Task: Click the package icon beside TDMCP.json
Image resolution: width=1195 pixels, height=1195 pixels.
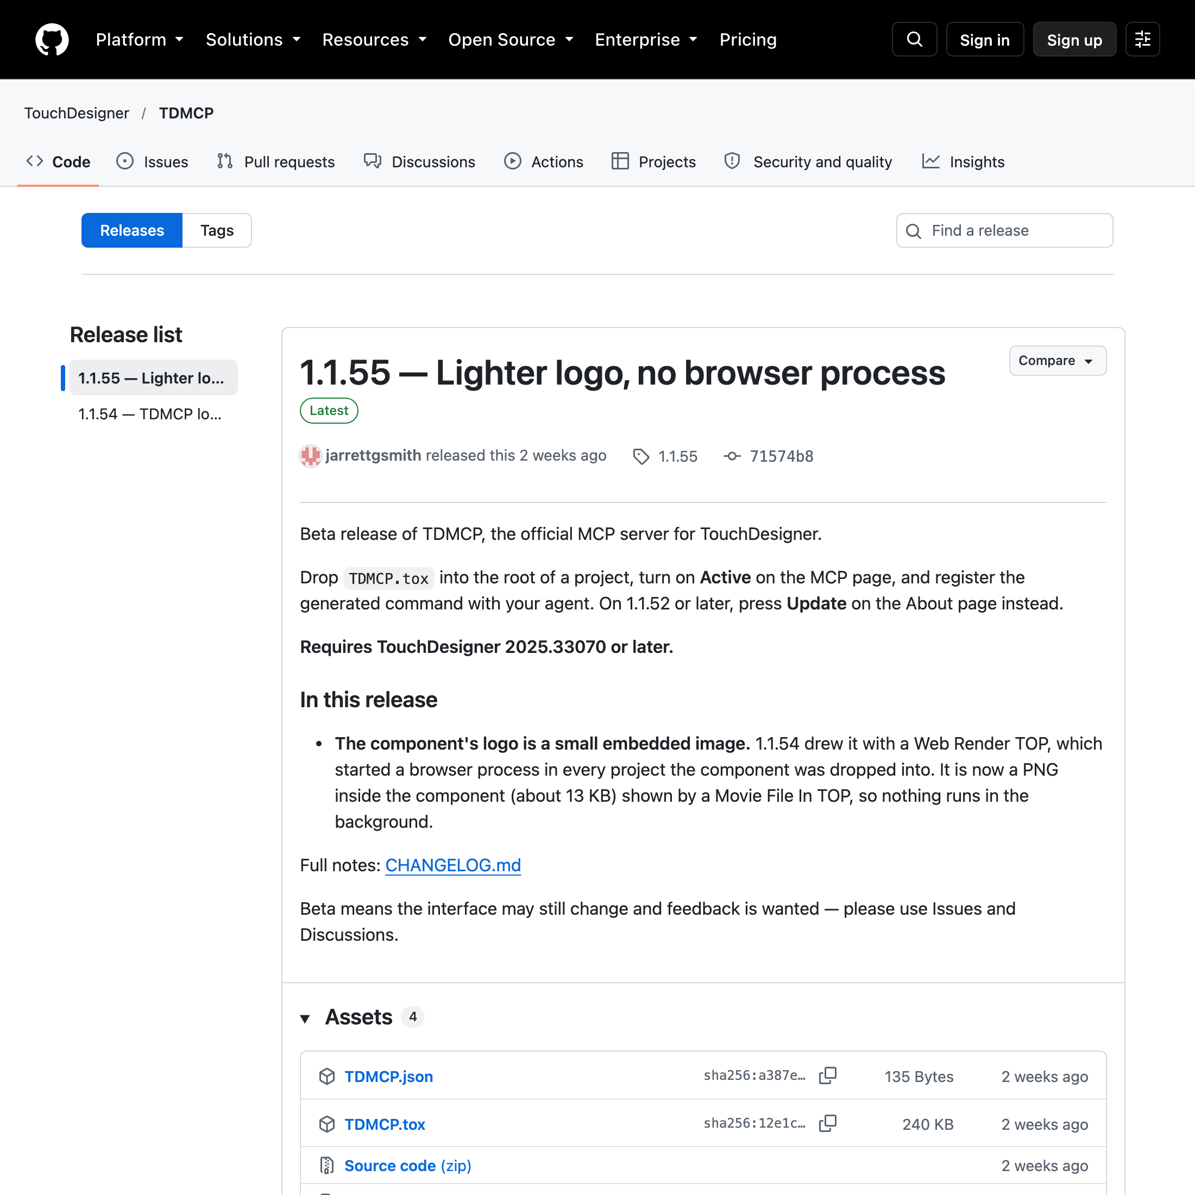Action: (x=326, y=1076)
